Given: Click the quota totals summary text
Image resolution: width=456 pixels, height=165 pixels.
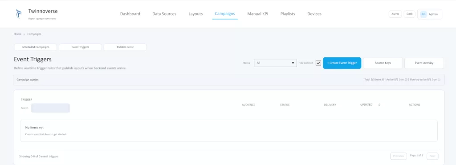Looking at the screenshot, I should click(x=402, y=79).
